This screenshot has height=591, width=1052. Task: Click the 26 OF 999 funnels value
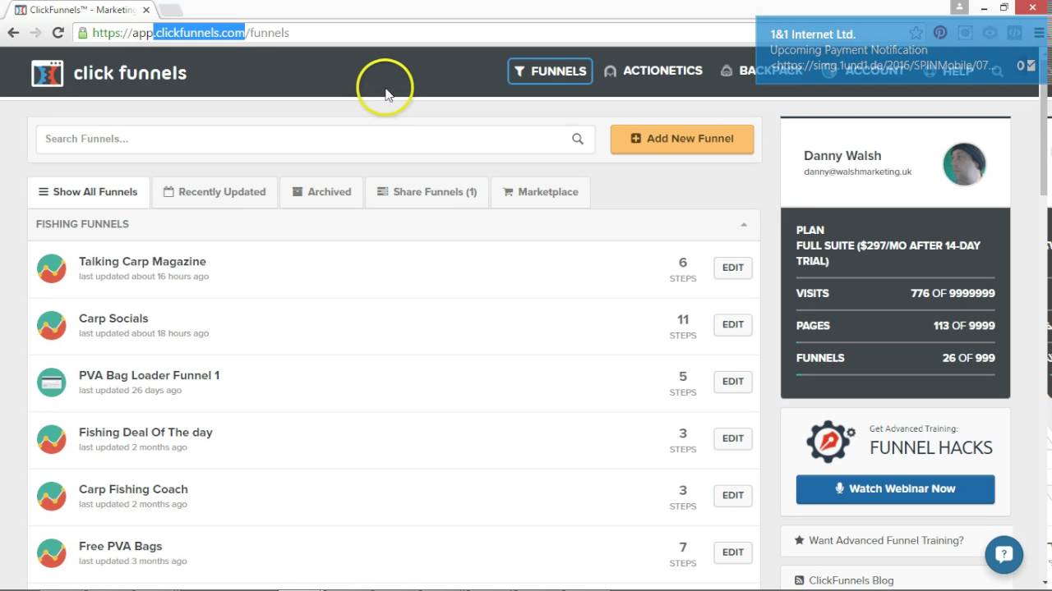coord(968,358)
